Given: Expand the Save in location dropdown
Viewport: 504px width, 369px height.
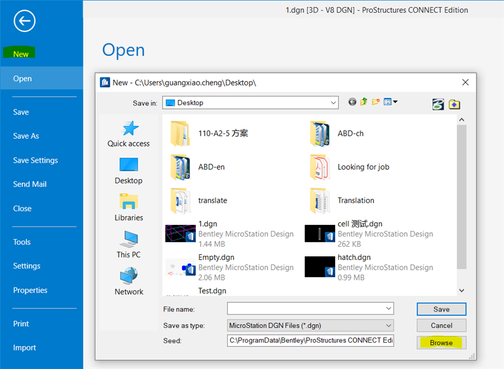Looking at the screenshot, I should 334,103.
